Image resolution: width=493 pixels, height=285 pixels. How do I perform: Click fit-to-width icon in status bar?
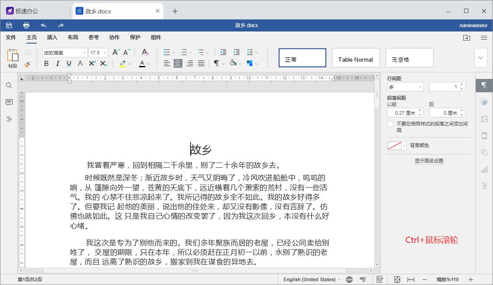coord(411,279)
